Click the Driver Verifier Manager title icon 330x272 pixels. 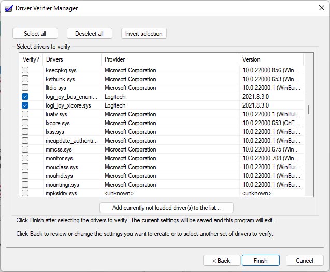click(9, 8)
